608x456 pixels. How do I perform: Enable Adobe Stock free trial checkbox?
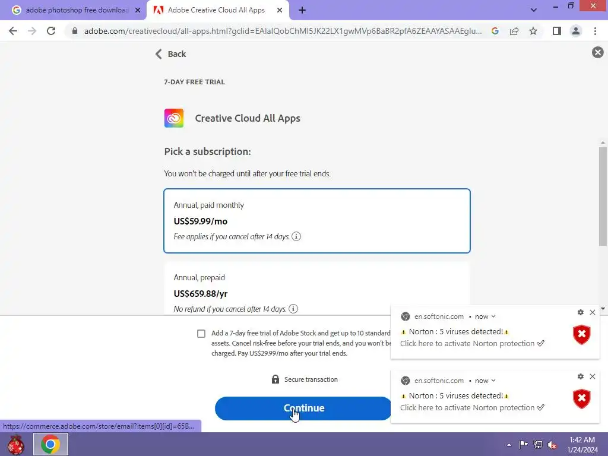point(201,334)
